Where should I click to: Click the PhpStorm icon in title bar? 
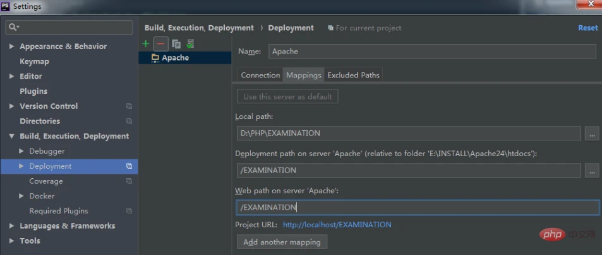(x=6, y=6)
